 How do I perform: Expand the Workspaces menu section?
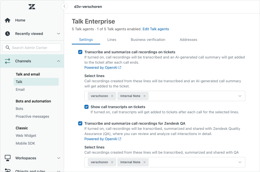[x=59, y=158]
